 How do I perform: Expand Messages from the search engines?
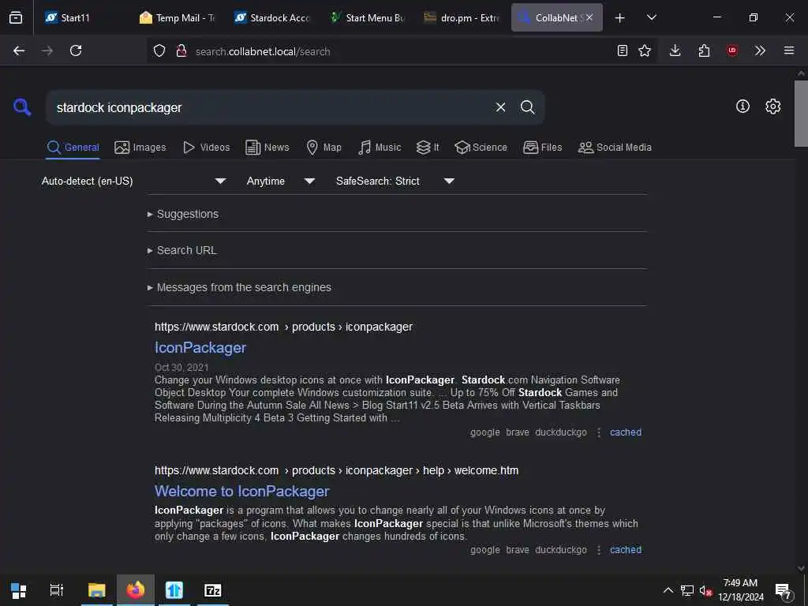tap(239, 287)
